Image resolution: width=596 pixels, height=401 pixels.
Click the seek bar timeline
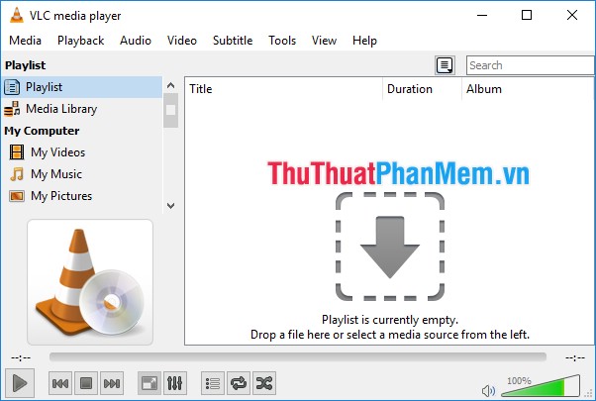[298, 356]
